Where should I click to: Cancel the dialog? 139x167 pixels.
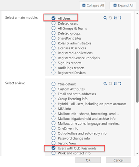(118, 160)
